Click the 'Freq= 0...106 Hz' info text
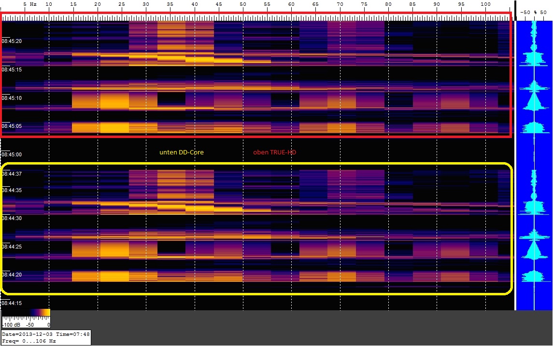The width and height of the screenshot is (553, 346). tap(29, 341)
